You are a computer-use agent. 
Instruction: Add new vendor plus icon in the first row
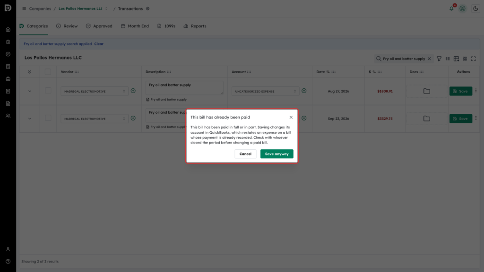click(133, 91)
